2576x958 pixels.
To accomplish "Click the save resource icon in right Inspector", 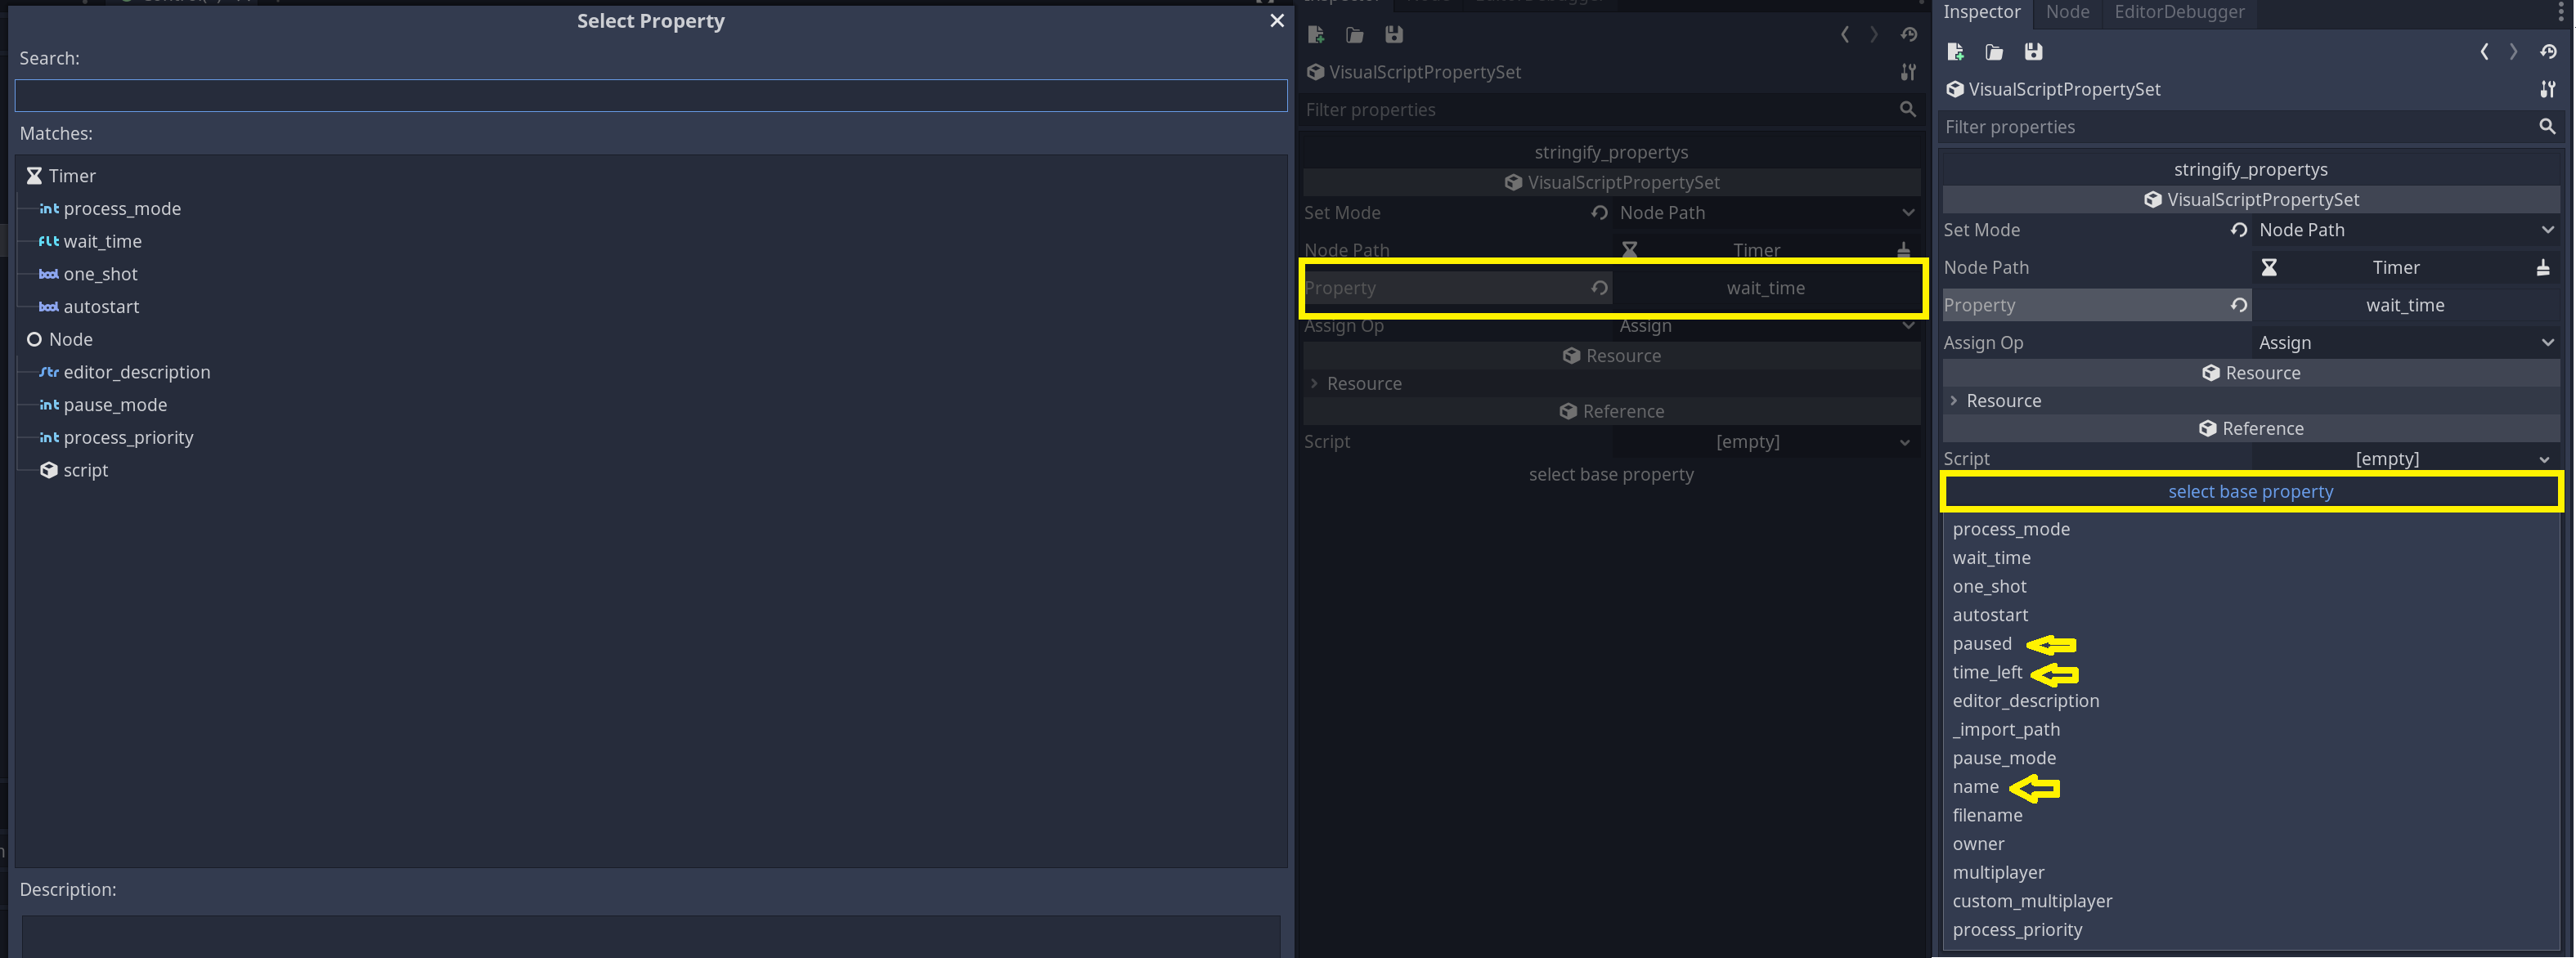I will click(2033, 52).
